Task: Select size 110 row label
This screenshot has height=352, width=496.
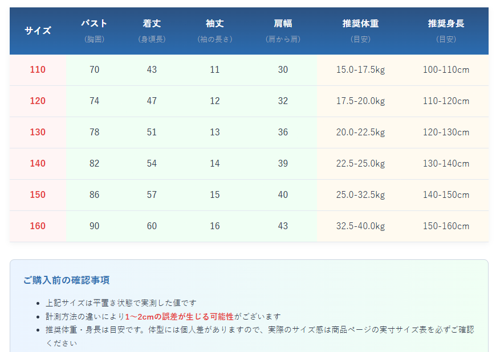Action: coord(38,69)
